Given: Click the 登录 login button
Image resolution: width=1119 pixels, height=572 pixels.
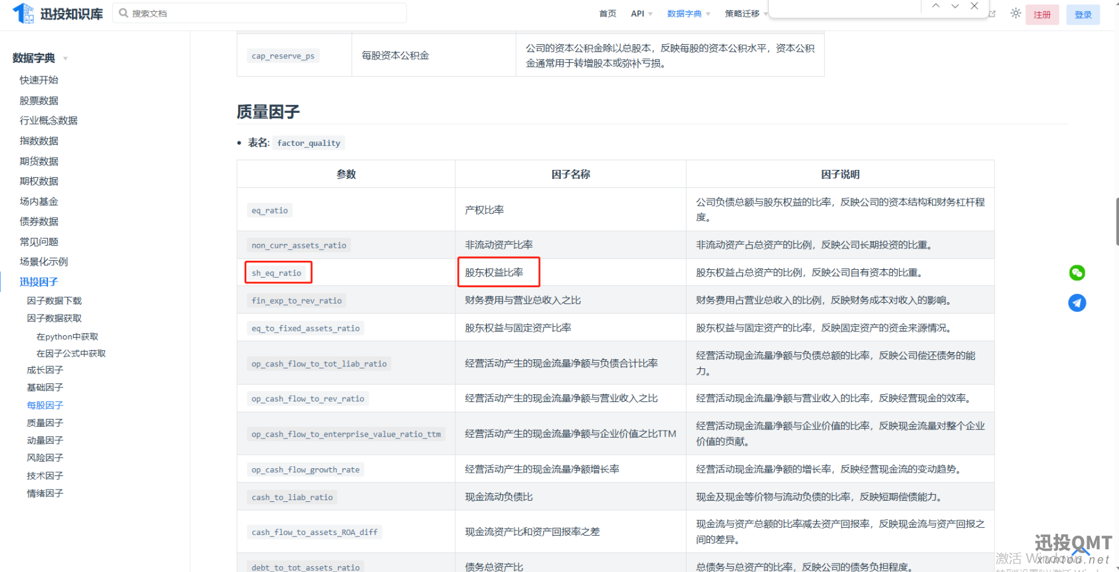Looking at the screenshot, I should 1083,14.
